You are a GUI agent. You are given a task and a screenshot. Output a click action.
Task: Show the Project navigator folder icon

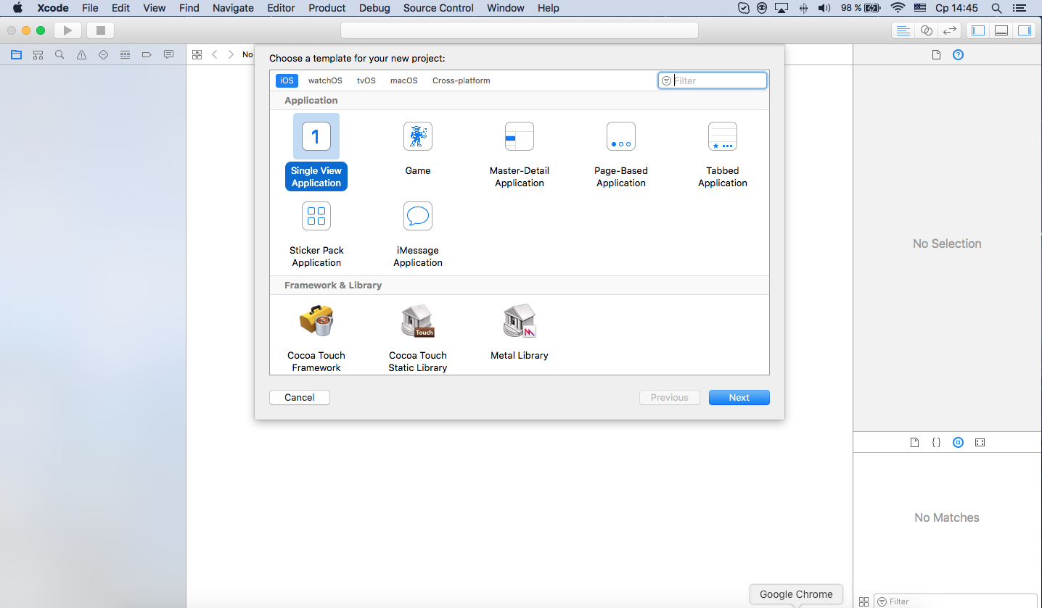17,54
